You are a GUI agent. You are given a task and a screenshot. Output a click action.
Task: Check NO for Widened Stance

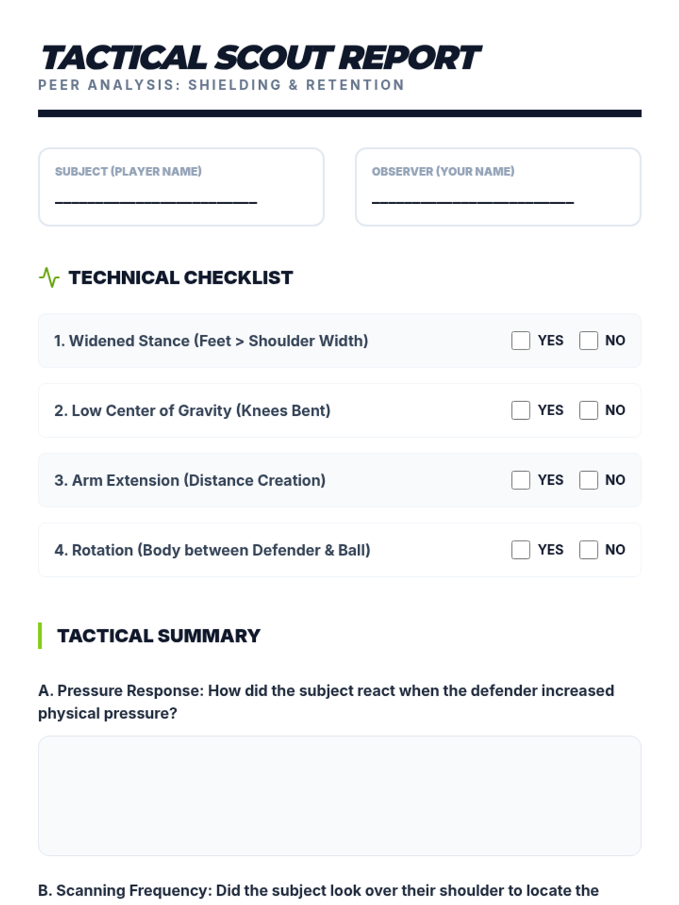[x=588, y=341]
